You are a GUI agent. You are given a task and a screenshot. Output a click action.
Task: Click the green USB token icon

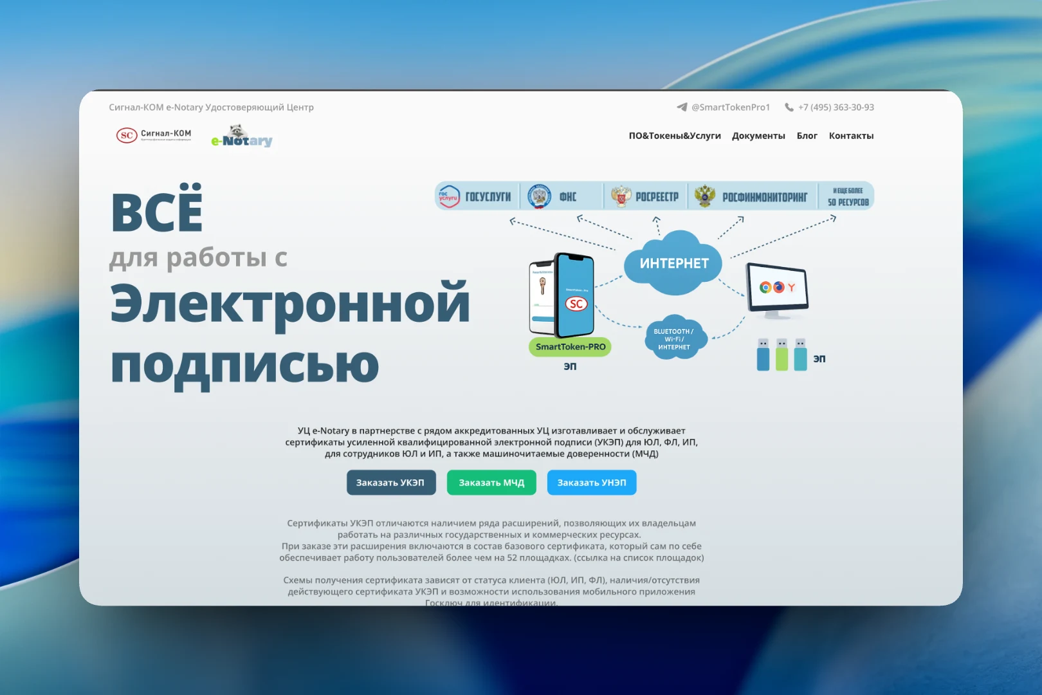[781, 355]
